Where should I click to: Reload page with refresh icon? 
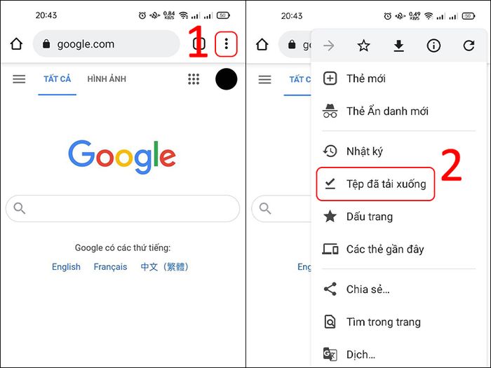469,46
